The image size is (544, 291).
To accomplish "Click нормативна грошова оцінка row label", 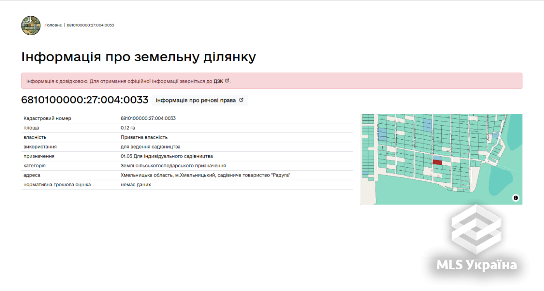I will tap(57, 185).
